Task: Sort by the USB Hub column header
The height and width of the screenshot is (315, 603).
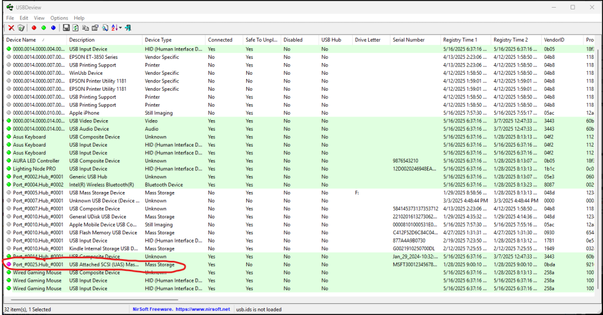Action: 336,40
